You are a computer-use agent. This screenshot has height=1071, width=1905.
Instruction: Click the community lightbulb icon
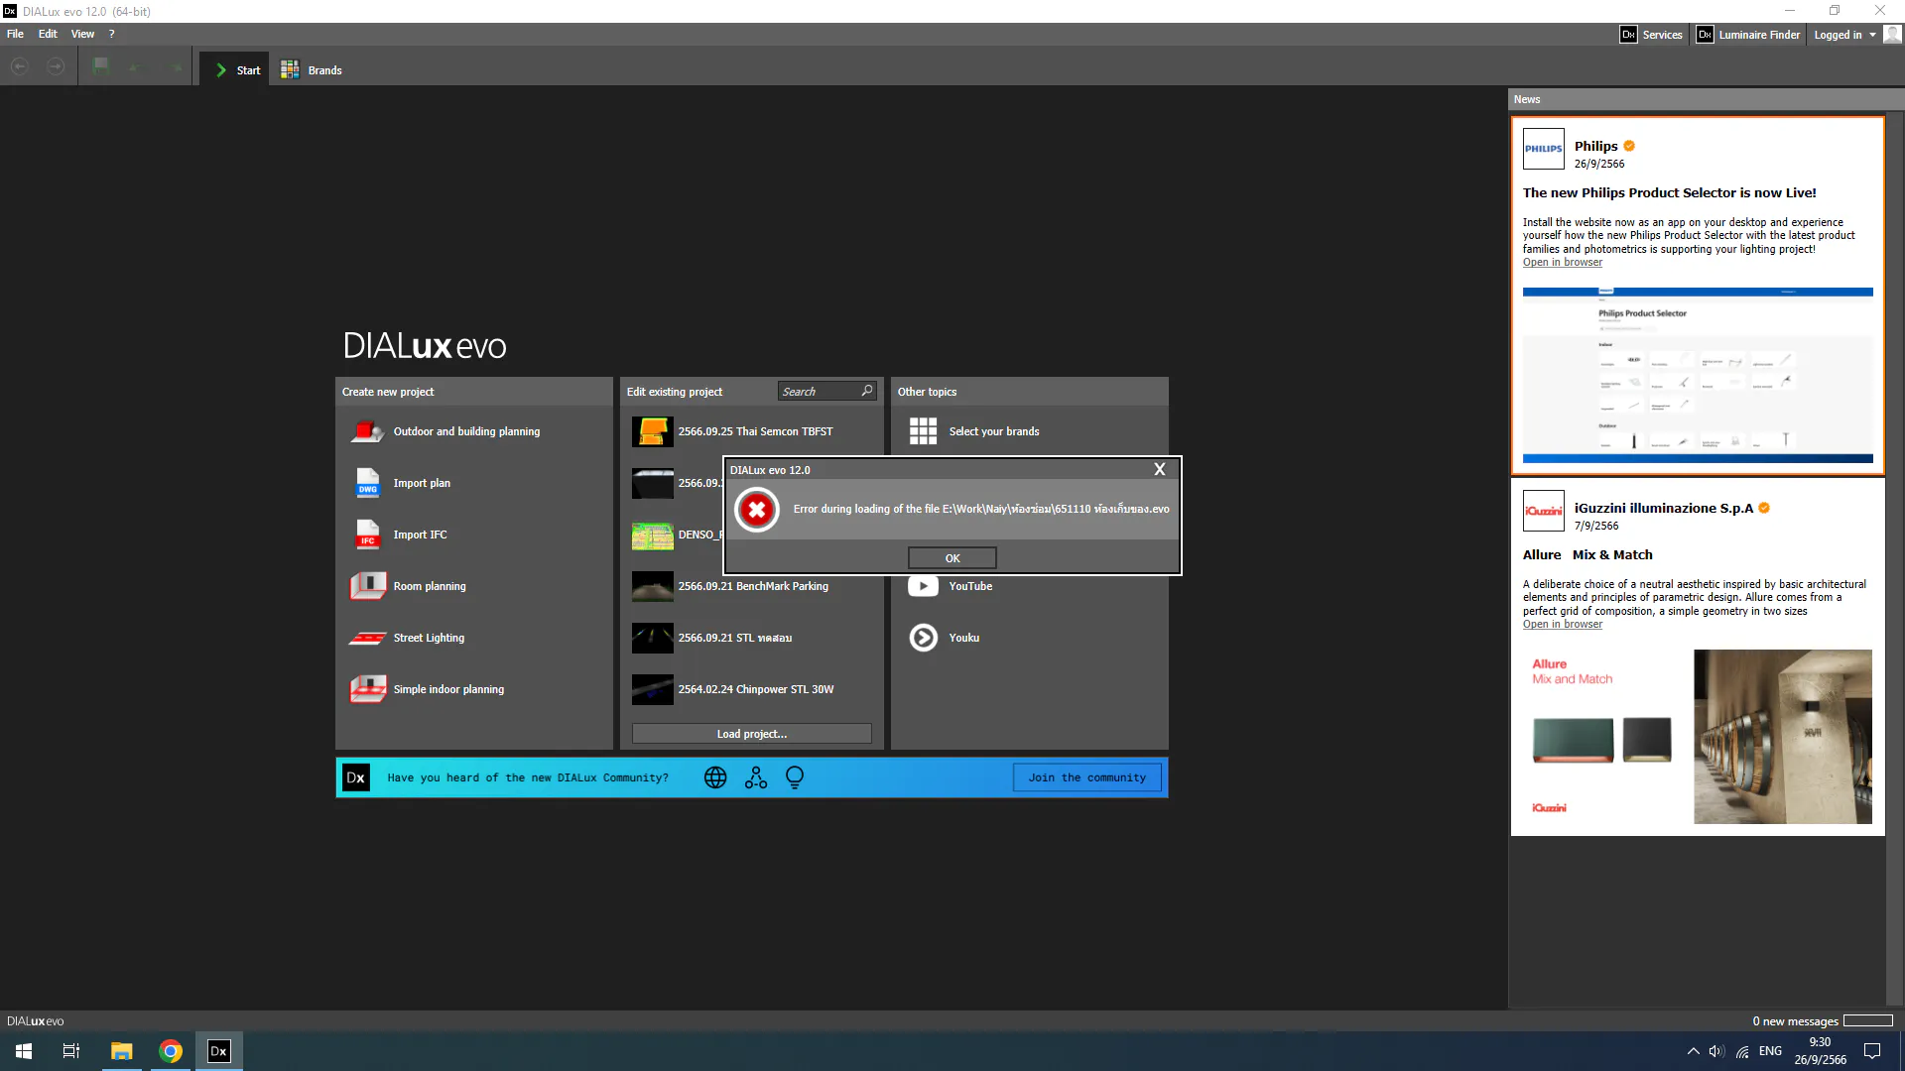795,777
